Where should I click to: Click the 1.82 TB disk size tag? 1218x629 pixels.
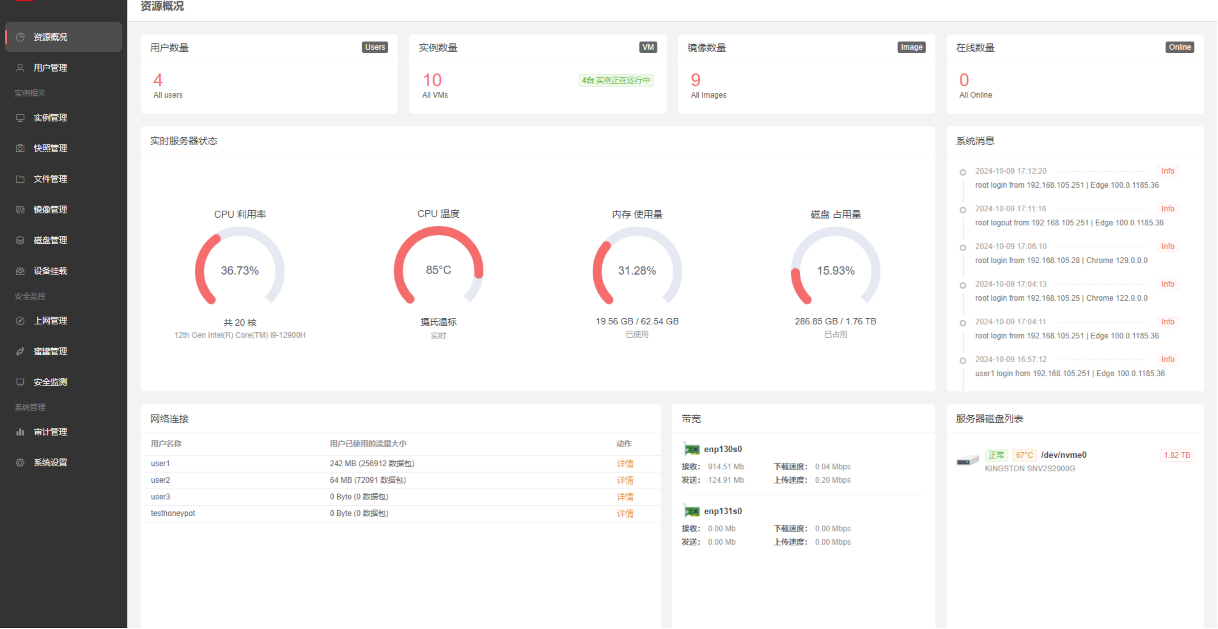[x=1176, y=455]
